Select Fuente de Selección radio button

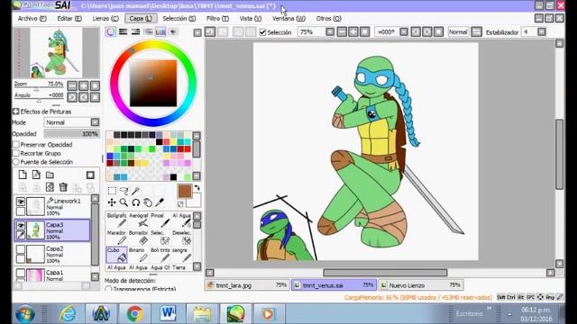[16, 162]
